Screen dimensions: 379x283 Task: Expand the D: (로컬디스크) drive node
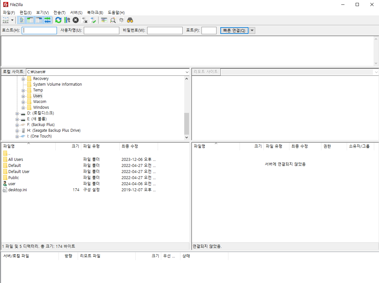tap(17, 114)
